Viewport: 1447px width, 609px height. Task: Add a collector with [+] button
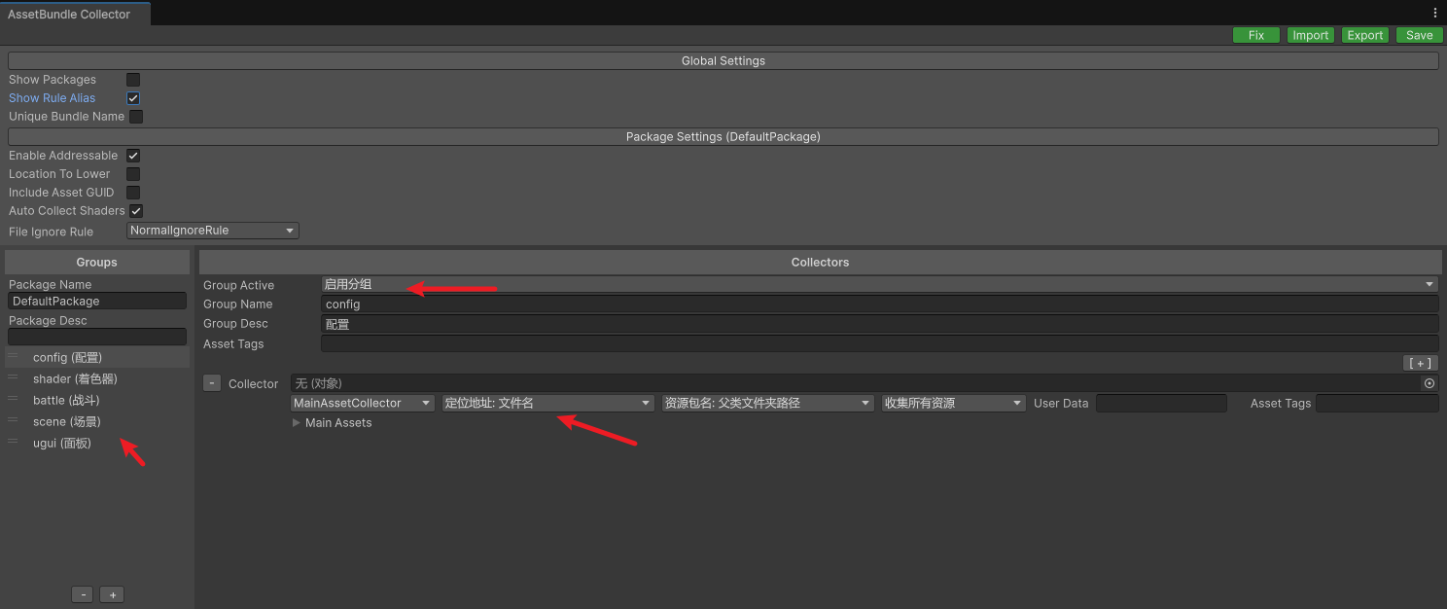coord(1420,363)
